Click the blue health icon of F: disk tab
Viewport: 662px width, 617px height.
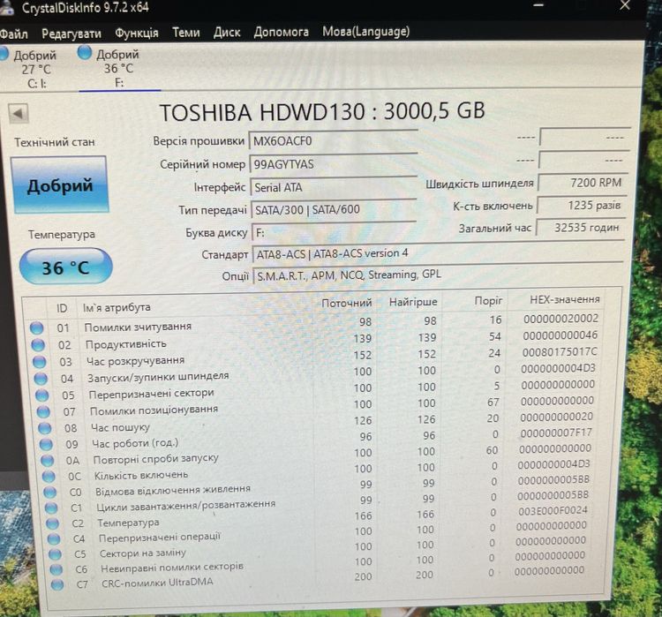pyautogui.click(x=85, y=53)
